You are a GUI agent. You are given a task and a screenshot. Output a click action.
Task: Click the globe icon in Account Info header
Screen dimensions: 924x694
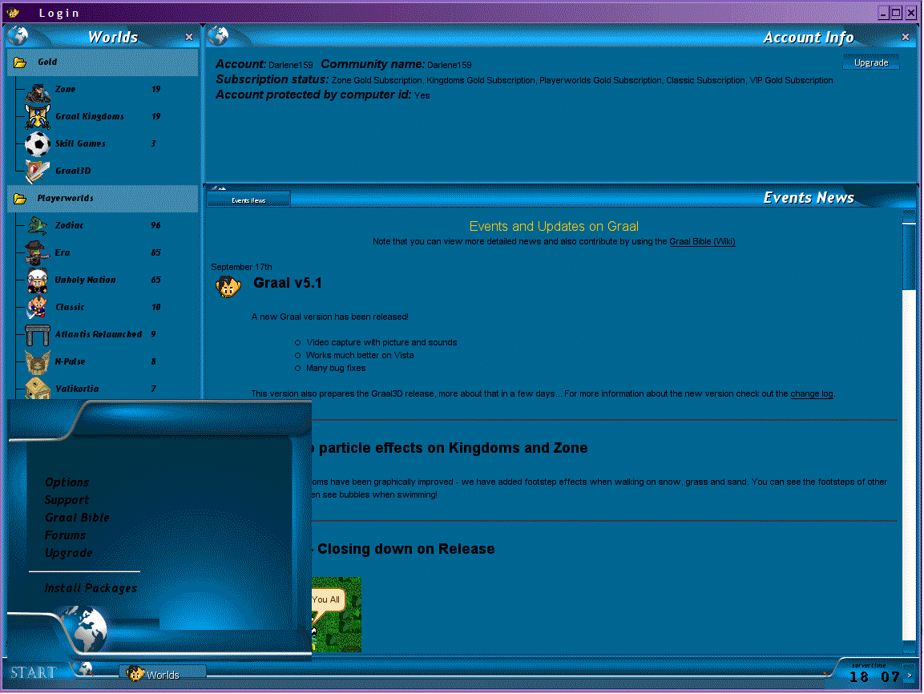pos(219,36)
